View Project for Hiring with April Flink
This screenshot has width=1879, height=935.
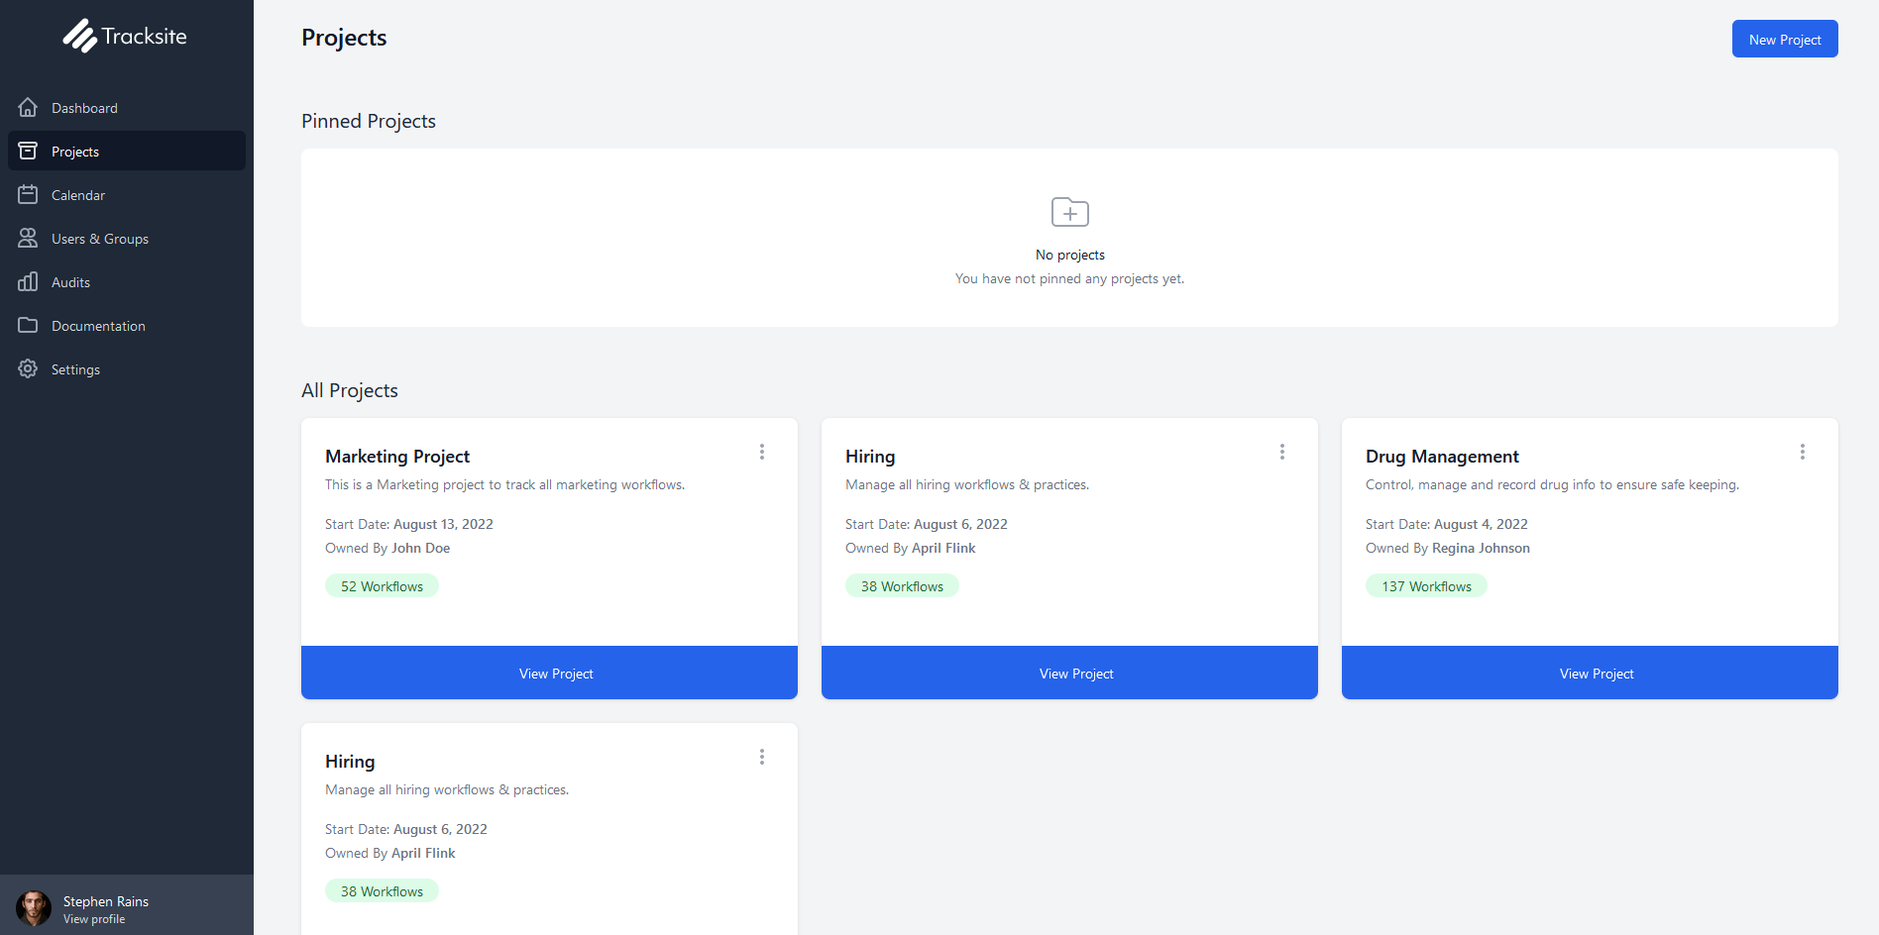[x=1069, y=673]
